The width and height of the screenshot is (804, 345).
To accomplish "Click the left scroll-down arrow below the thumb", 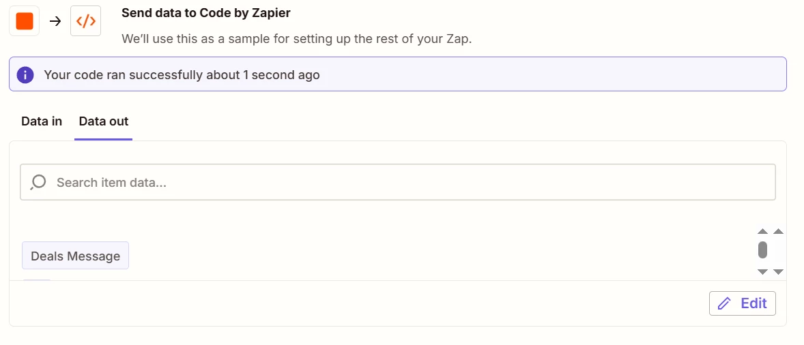I will pyautogui.click(x=762, y=271).
